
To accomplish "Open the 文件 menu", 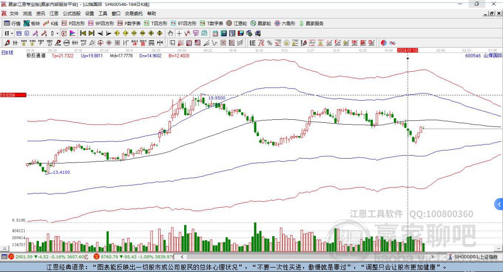I will (x=14, y=13).
